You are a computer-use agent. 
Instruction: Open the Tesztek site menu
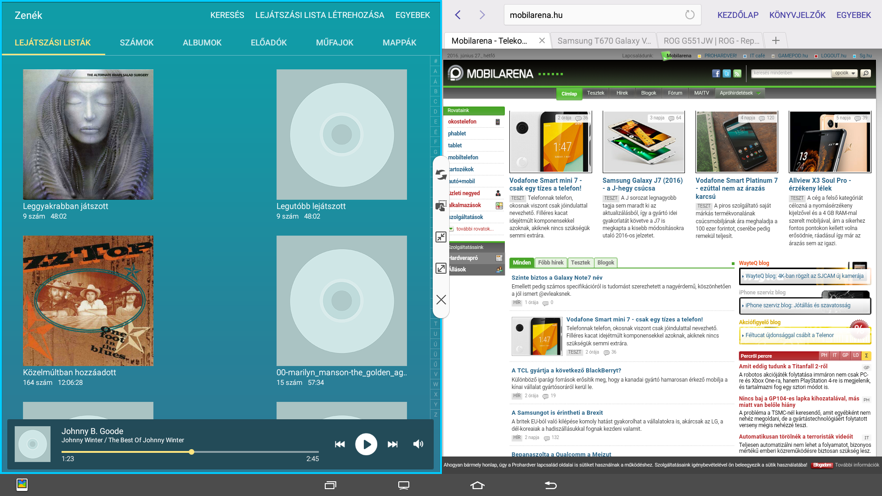(595, 93)
